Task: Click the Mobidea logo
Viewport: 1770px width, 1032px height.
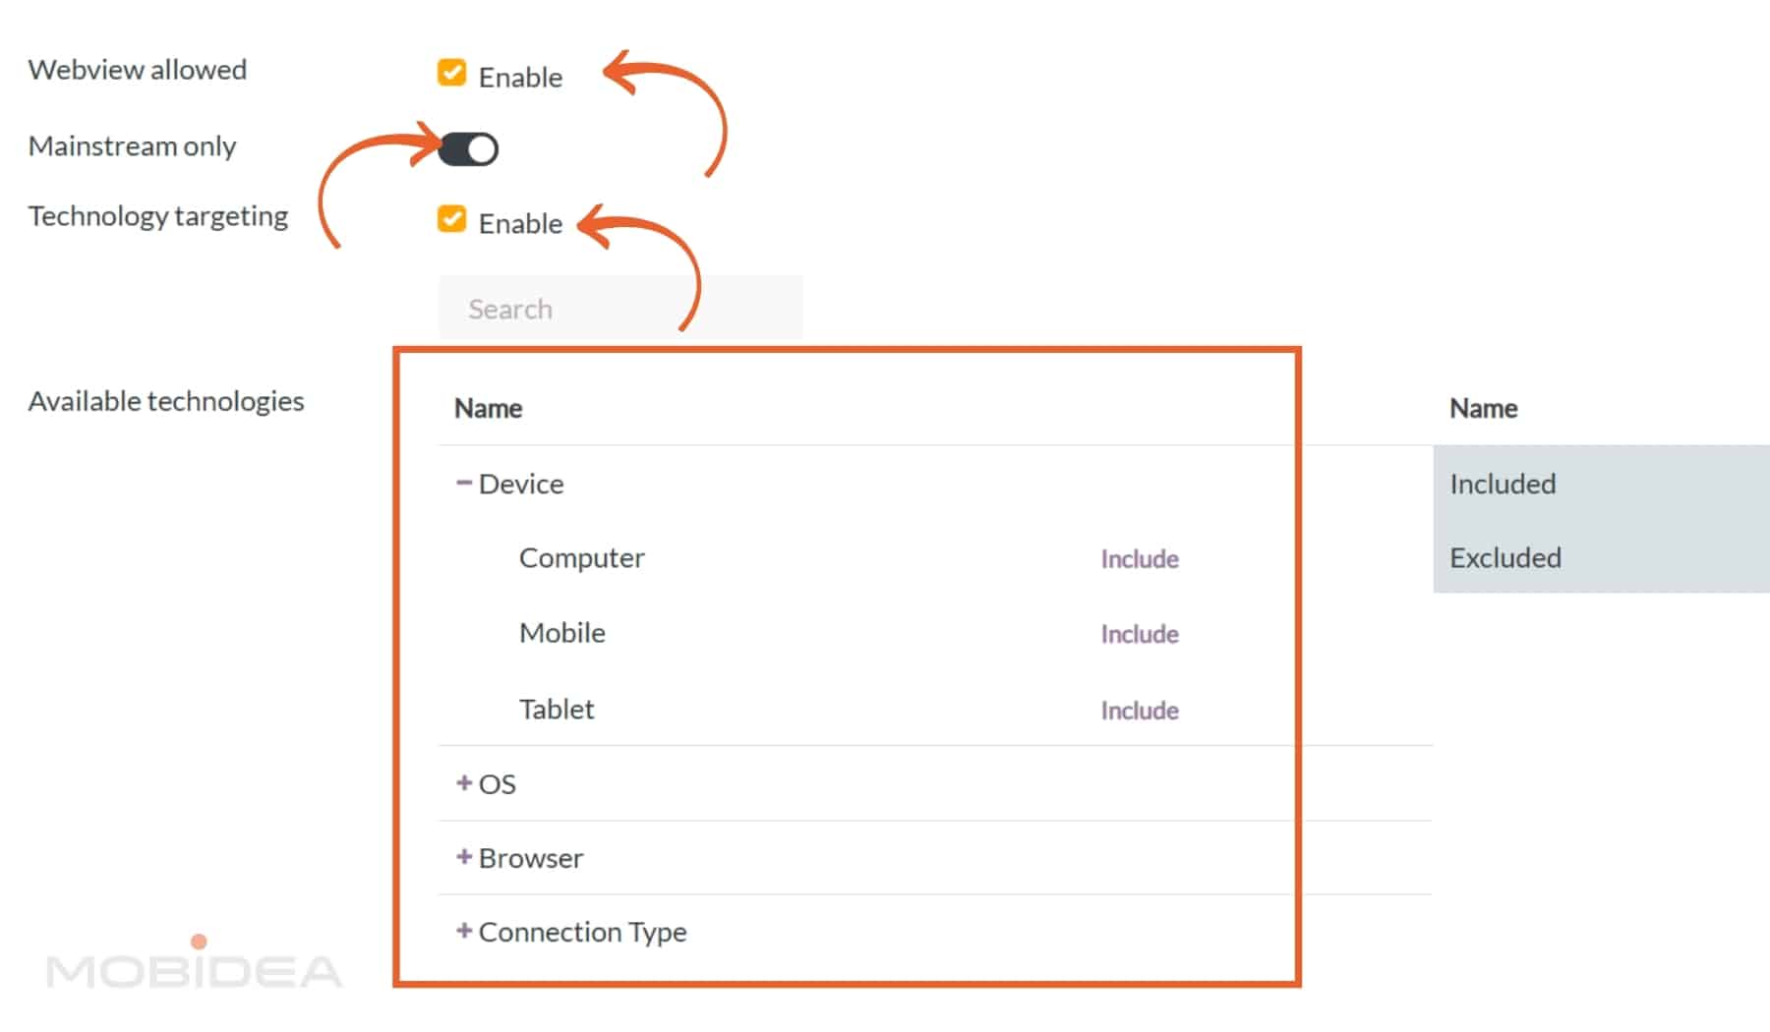Action: [194, 967]
